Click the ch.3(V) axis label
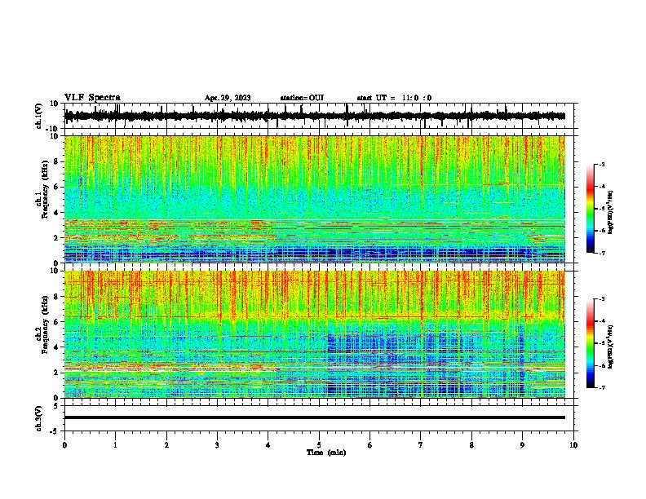The width and height of the screenshot is (646, 499). [x=39, y=418]
